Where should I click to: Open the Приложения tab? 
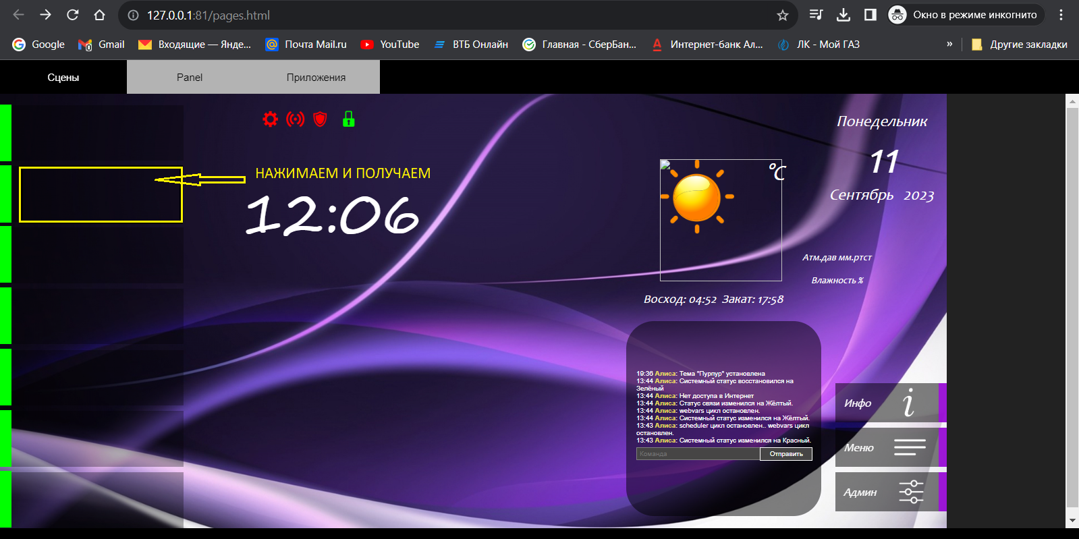coord(316,78)
